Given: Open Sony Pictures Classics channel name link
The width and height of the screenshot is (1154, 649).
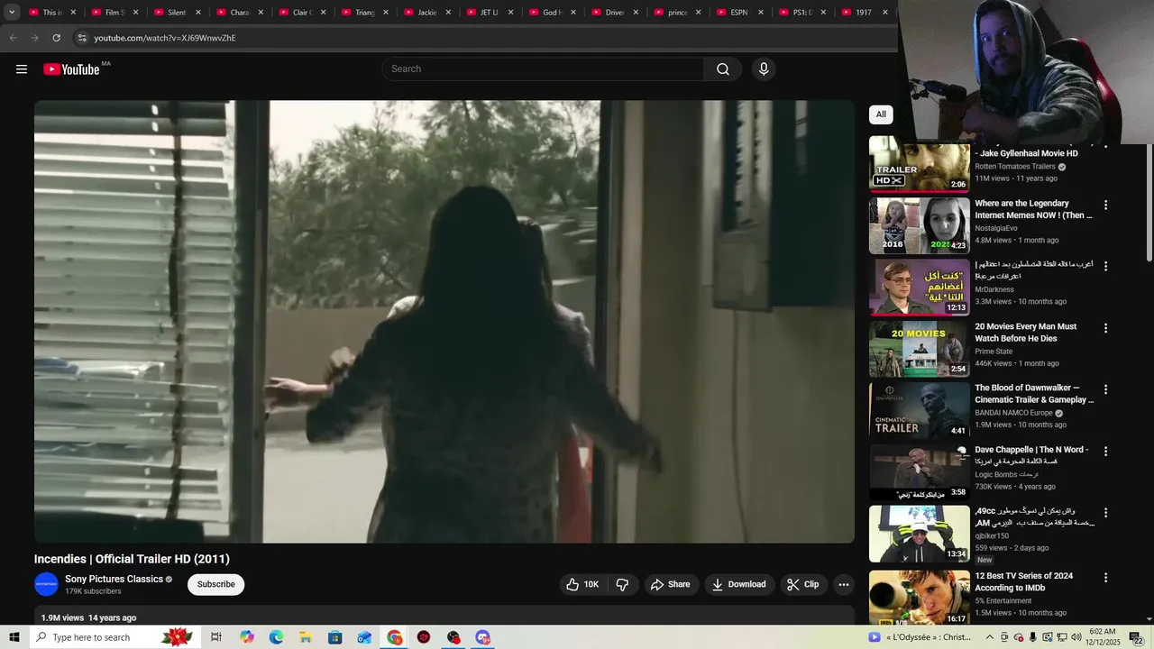Looking at the screenshot, I should tap(114, 579).
